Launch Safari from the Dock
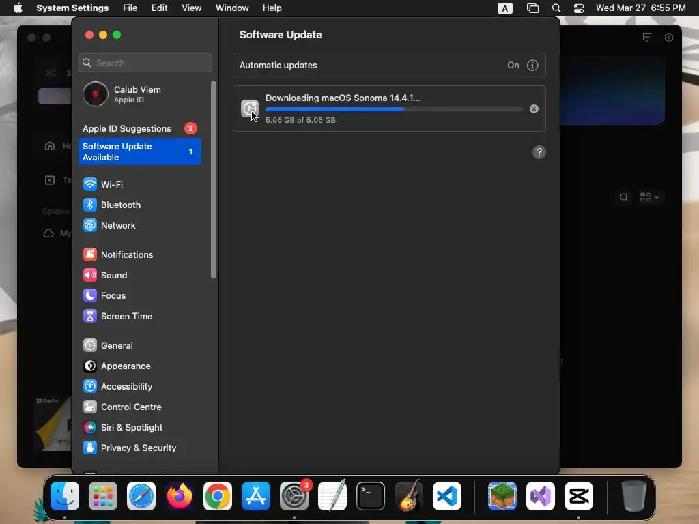The height and width of the screenshot is (524, 699). pos(141,496)
